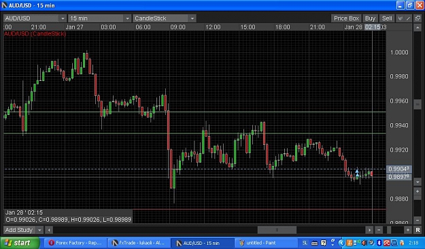Click the detach chart window icon
This screenshot has width=425, height=249.
point(418,18)
